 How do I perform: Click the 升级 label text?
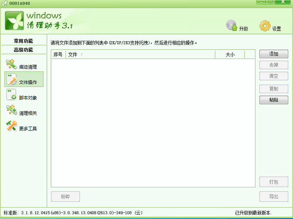(x=244, y=29)
